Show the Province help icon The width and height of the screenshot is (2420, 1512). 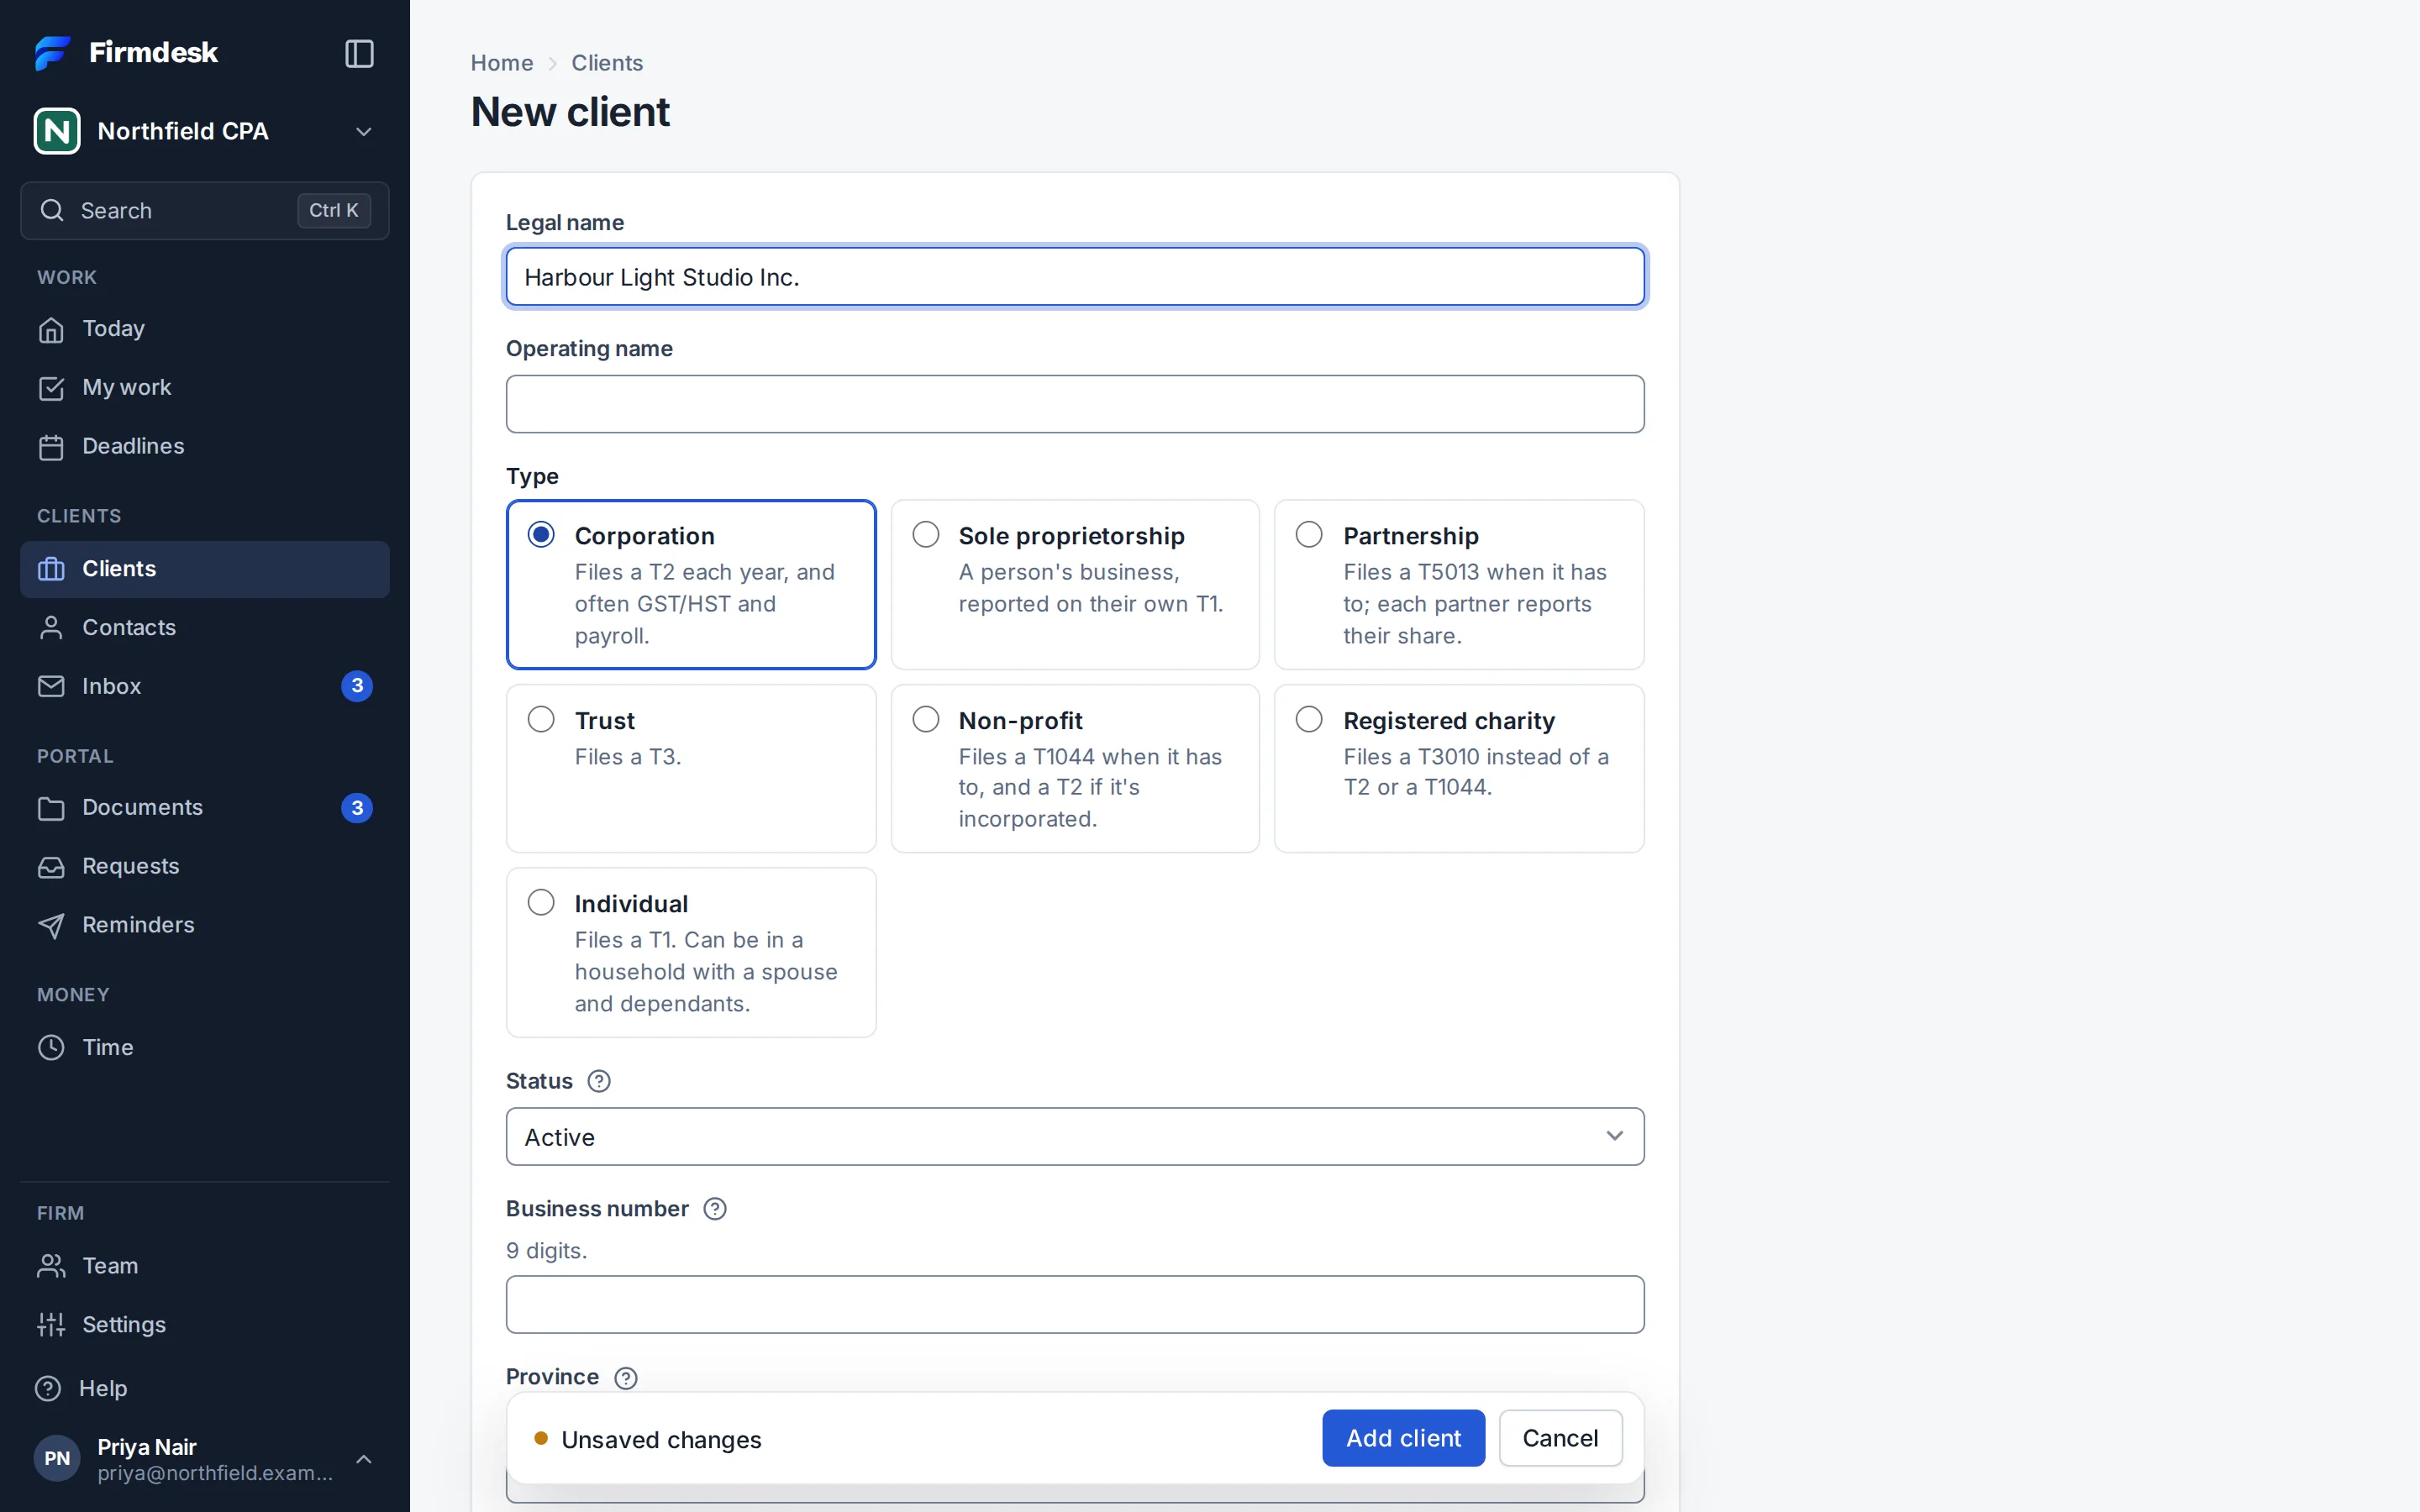[x=626, y=1378]
